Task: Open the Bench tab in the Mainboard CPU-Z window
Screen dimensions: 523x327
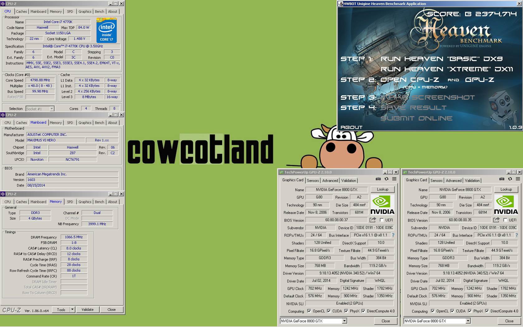Action: pyautogui.click(x=100, y=123)
